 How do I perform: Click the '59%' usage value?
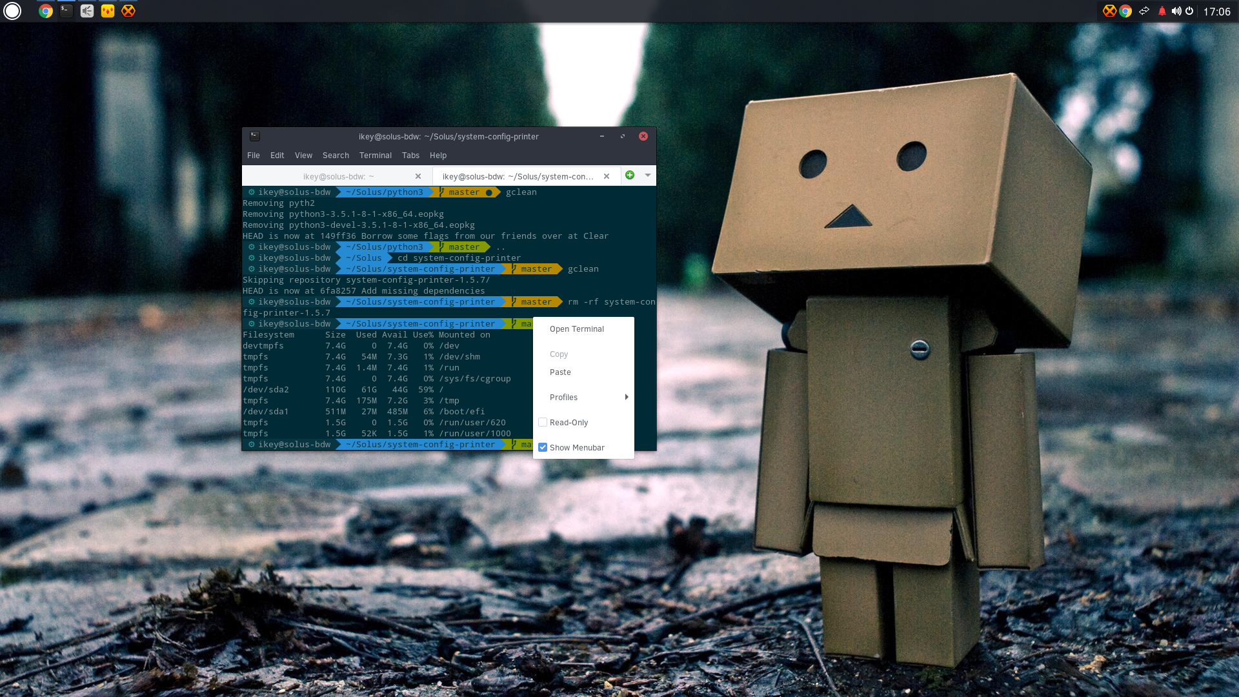point(426,390)
